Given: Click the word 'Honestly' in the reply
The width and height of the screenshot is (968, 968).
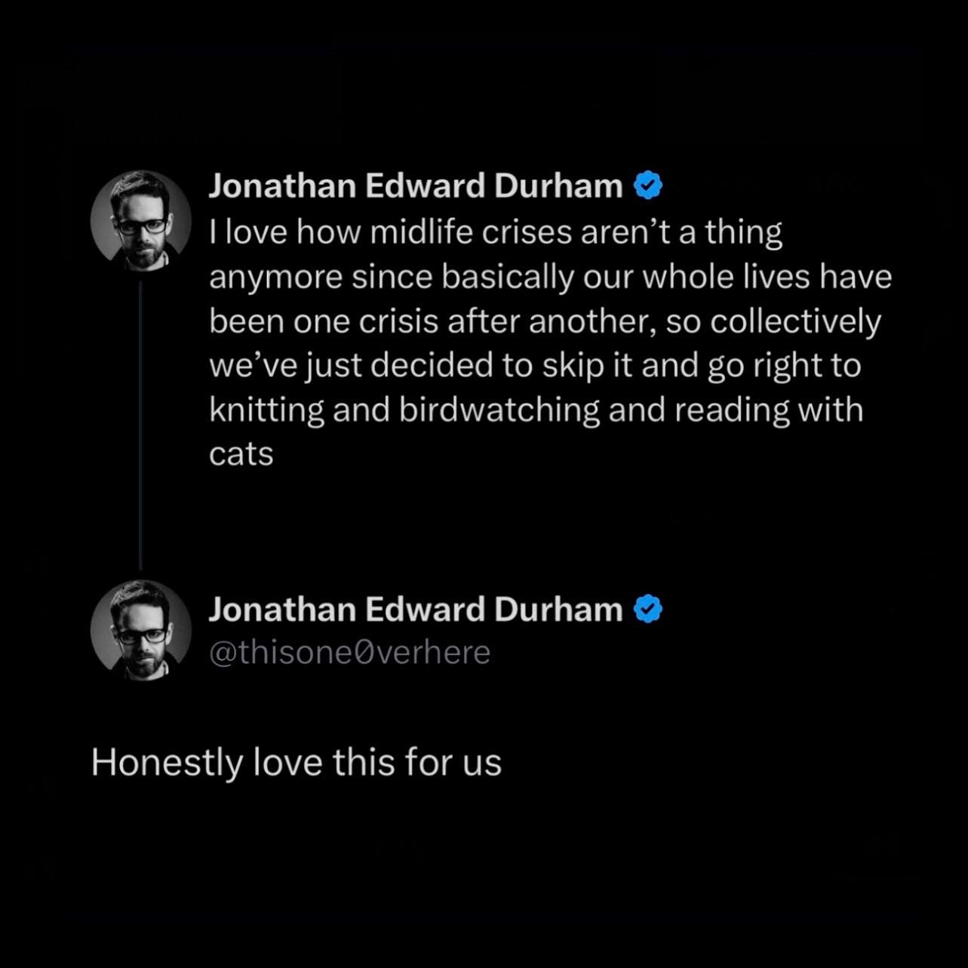Looking at the screenshot, I should tap(167, 762).
